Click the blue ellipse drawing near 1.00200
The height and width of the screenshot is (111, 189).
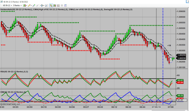coord(171,60)
